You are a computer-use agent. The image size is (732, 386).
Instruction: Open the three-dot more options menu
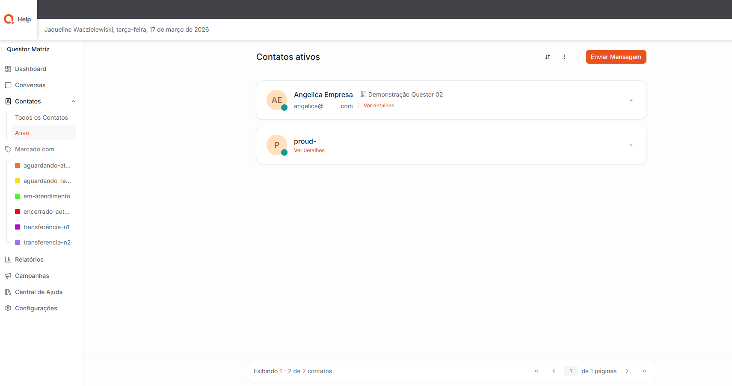pos(564,57)
